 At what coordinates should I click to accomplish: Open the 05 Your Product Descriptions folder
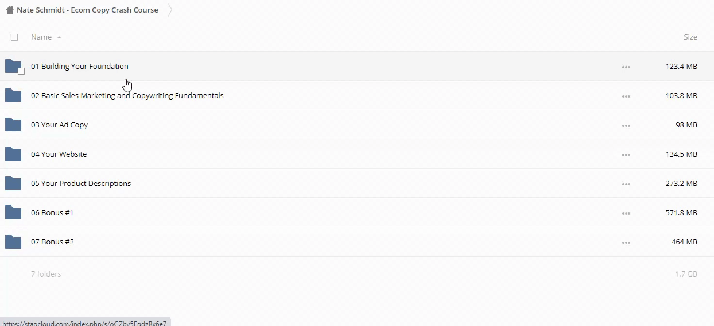(x=81, y=183)
